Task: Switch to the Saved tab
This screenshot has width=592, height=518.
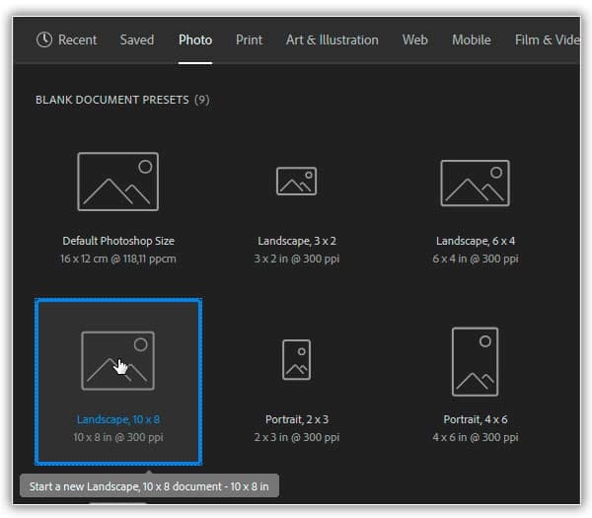Action: (x=137, y=40)
